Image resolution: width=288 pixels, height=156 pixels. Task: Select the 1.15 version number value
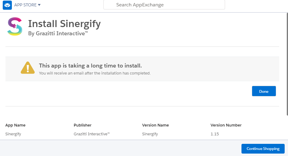coord(215,134)
